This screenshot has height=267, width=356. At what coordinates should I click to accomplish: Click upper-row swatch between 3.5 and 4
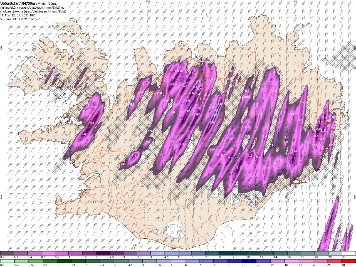[144, 253]
